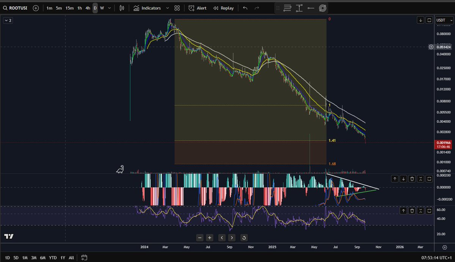Open the indicator templates grid icon
Screen dimensions: 455x262
pos(177,8)
